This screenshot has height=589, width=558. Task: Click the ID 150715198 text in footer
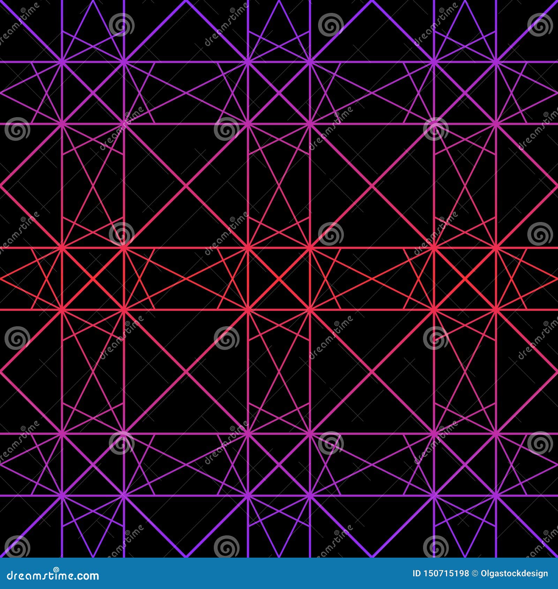(441, 573)
